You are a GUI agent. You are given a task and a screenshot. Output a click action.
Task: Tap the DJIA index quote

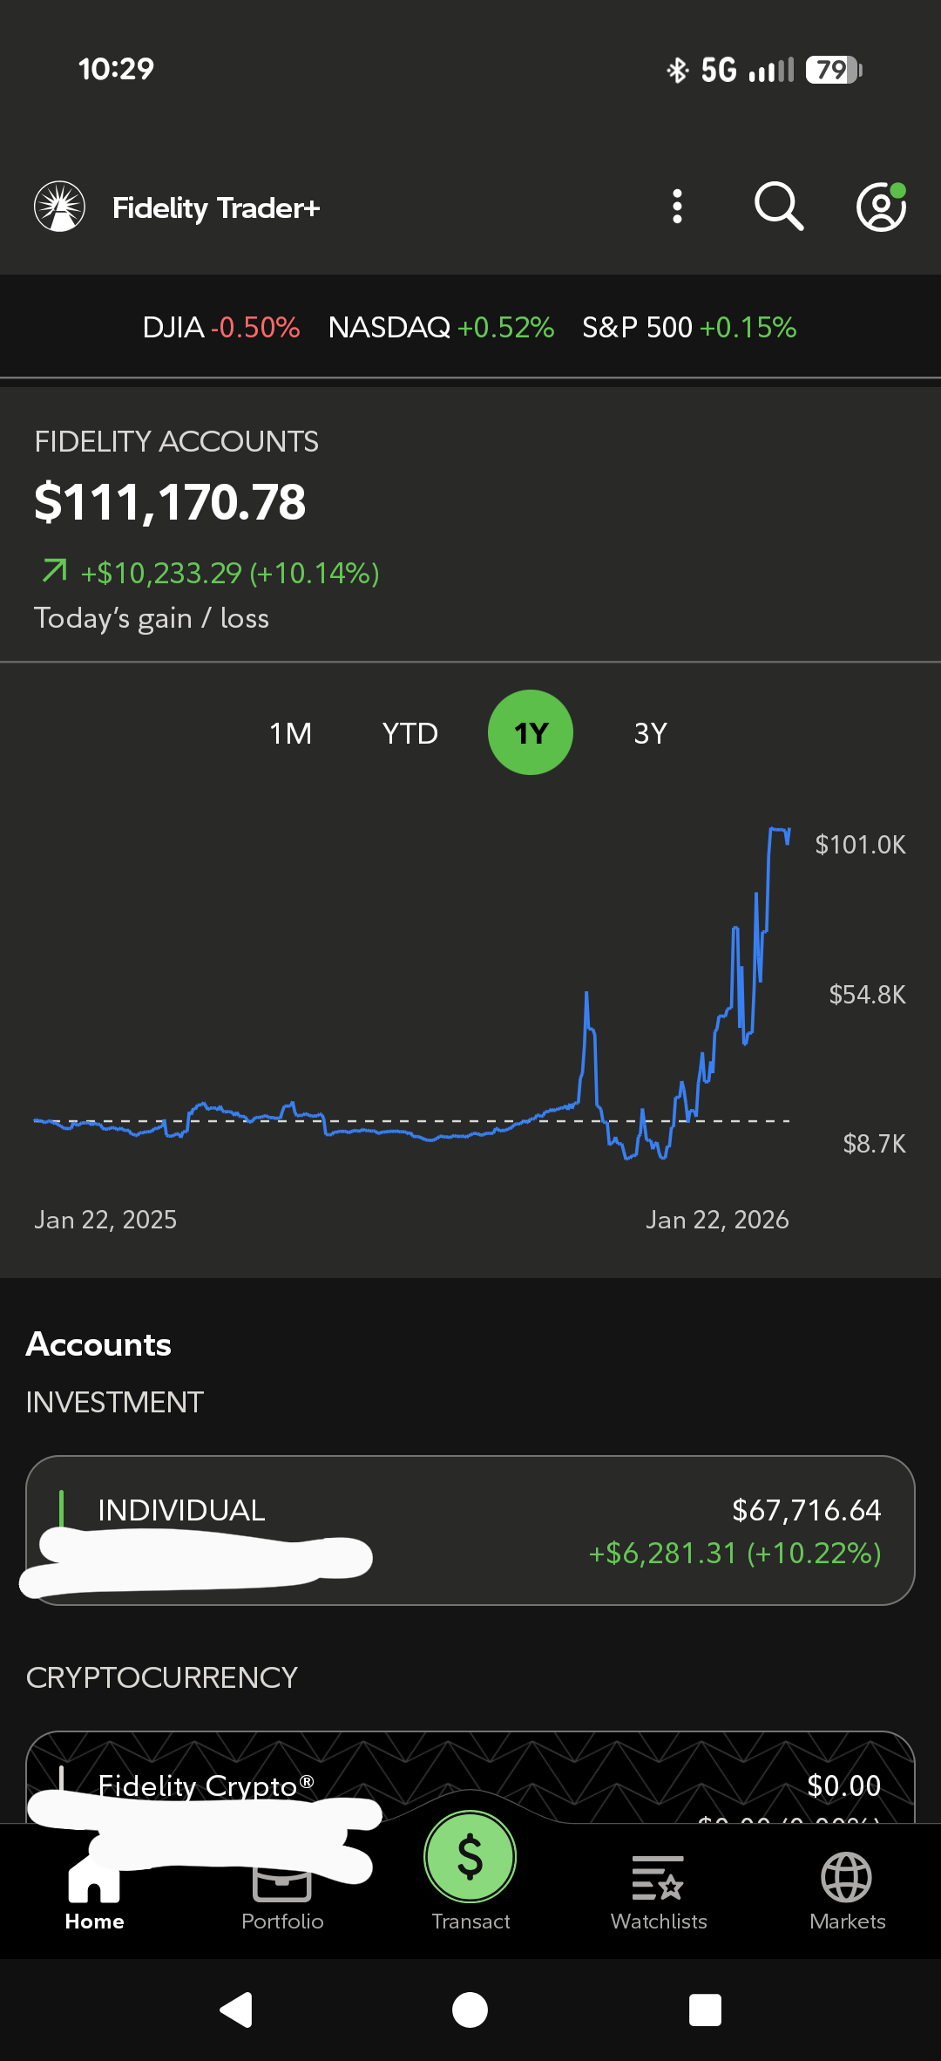coord(220,327)
